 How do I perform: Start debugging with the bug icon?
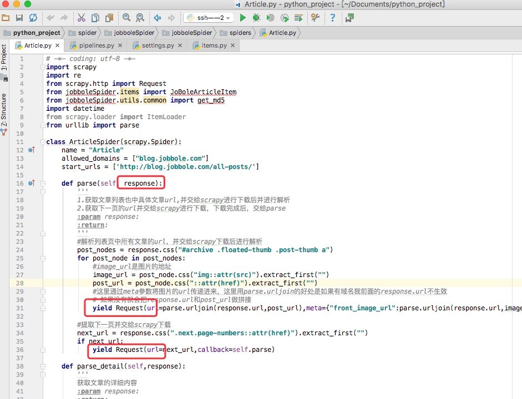point(256,18)
